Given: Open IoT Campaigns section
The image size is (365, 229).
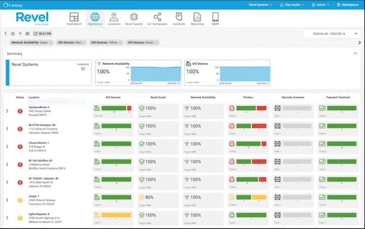Looking at the screenshot, I should click(x=157, y=19).
